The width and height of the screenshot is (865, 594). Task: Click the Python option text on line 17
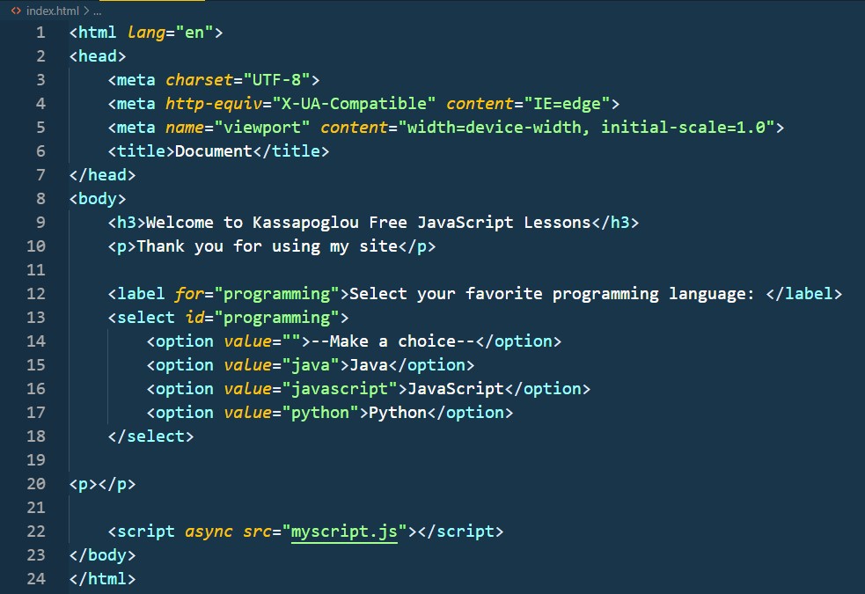coord(396,412)
